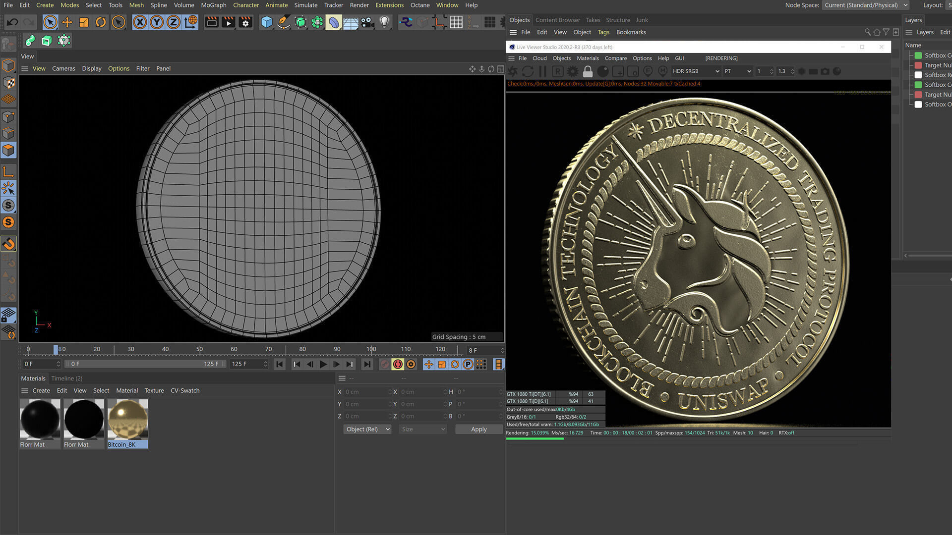The height and width of the screenshot is (535, 952).
Task: Open the Node Space dropdown
Action: click(866, 5)
